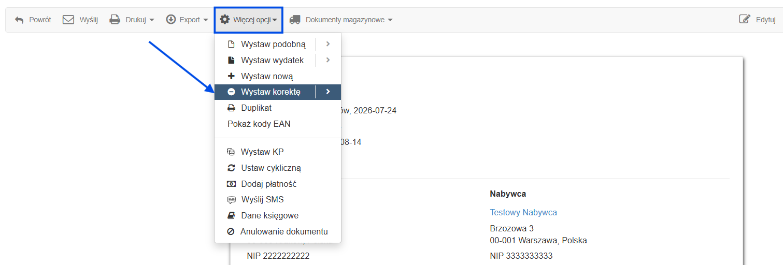Expand the Wystaw korektę submenu chevron

[328, 92]
